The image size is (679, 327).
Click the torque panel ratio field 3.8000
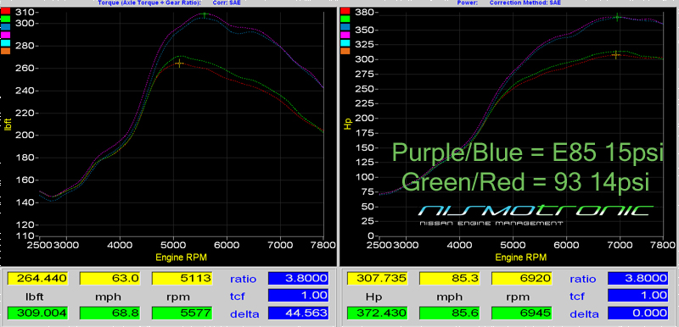coord(298,278)
